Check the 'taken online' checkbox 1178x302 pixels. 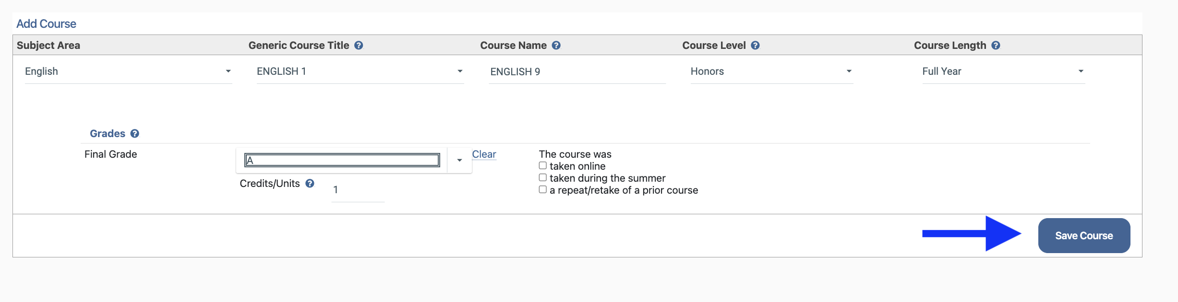(543, 166)
